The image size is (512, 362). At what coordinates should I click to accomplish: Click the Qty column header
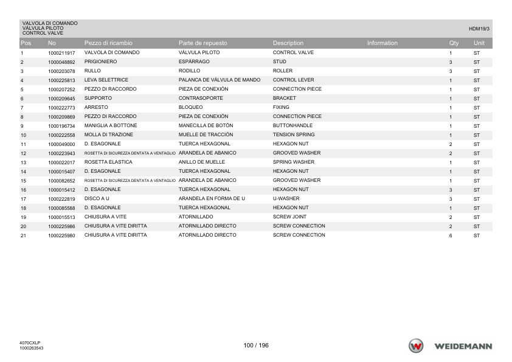(x=454, y=43)
